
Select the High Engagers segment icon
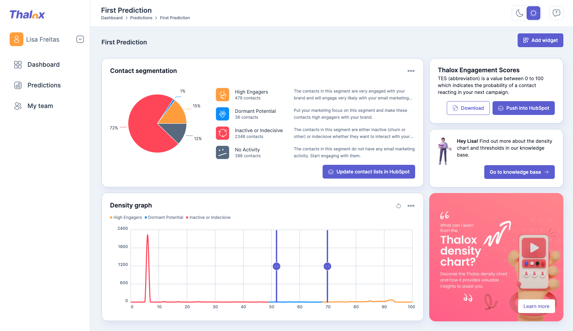(222, 94)
